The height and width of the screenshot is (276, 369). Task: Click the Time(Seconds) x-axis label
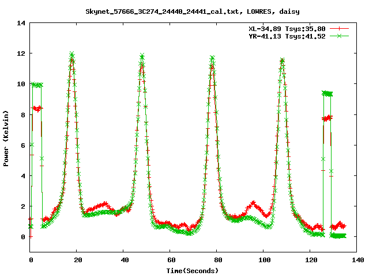[193, 271]
